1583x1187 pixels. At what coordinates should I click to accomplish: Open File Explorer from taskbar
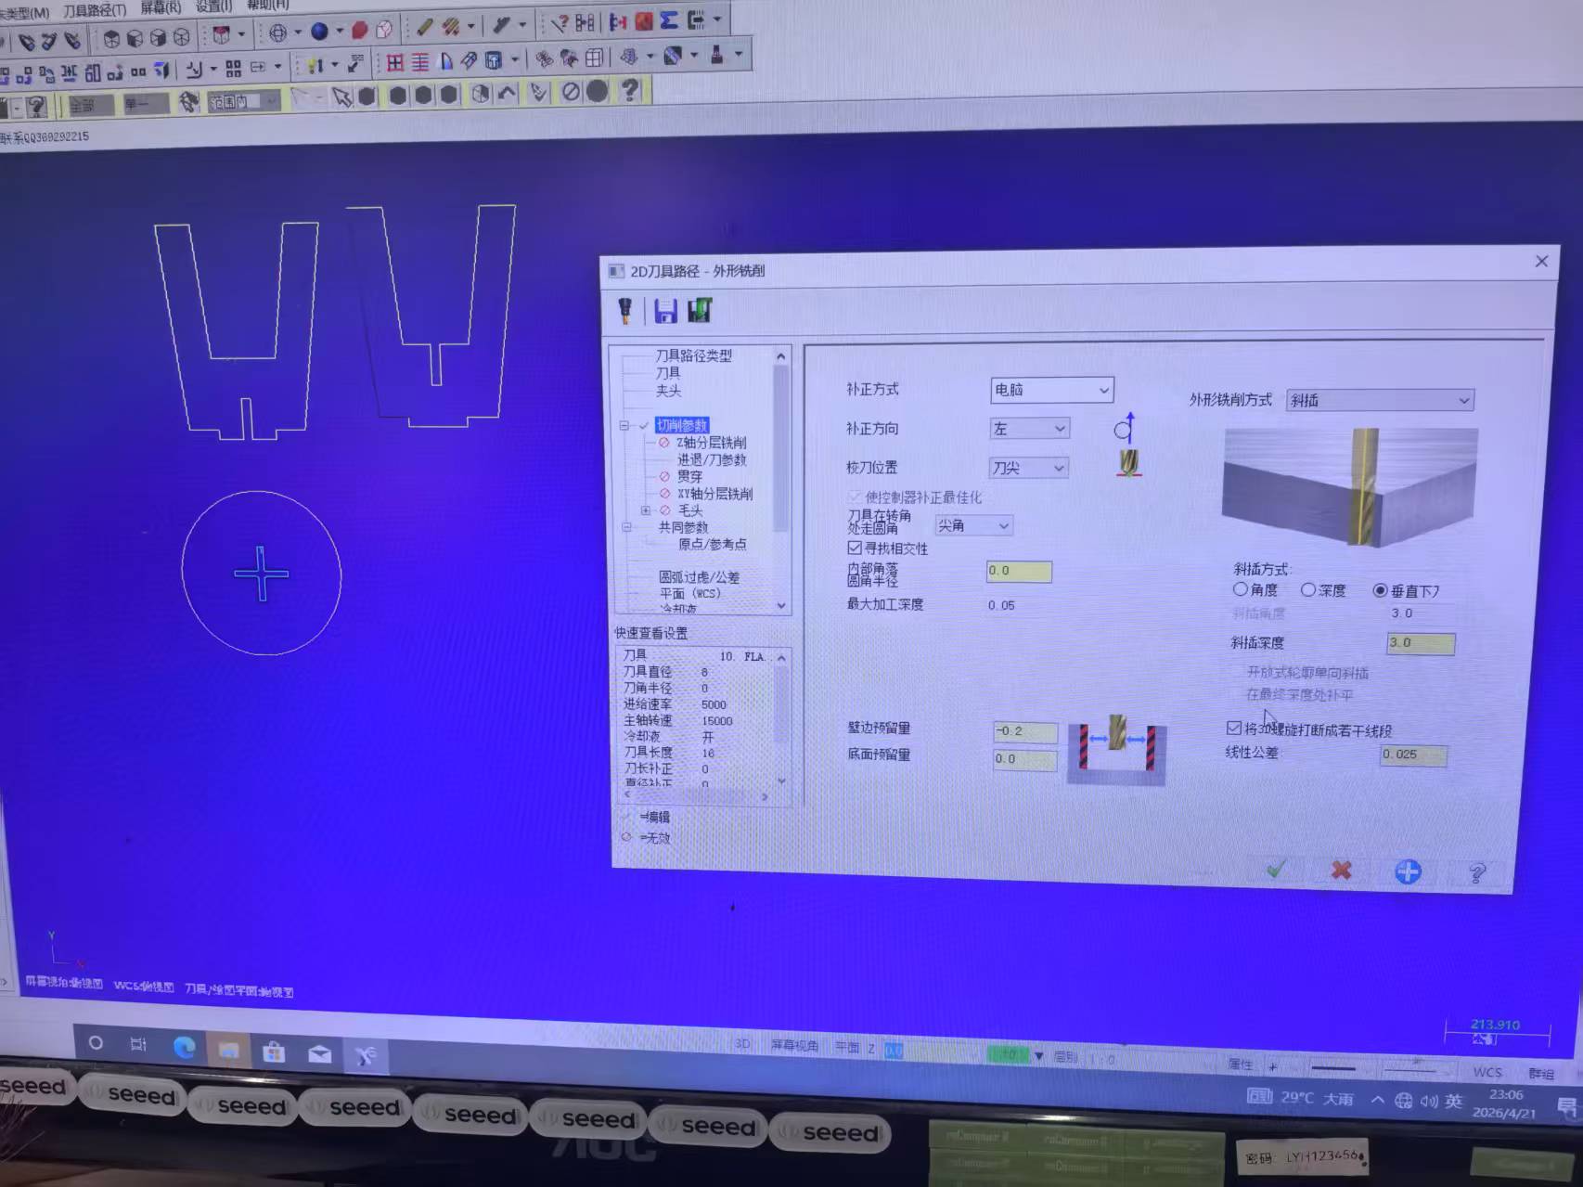228,1050
